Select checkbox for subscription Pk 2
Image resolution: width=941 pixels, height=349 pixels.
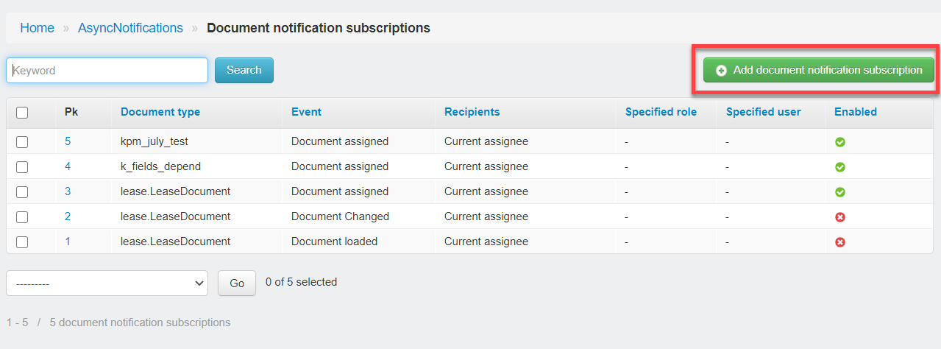pos(22,217)
